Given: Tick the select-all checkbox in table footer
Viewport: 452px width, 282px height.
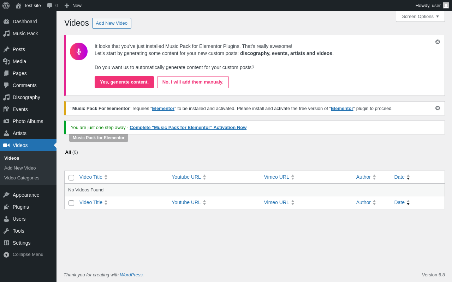Looking at the screenshot, I should pyautogui.click(x=71, y=203).
